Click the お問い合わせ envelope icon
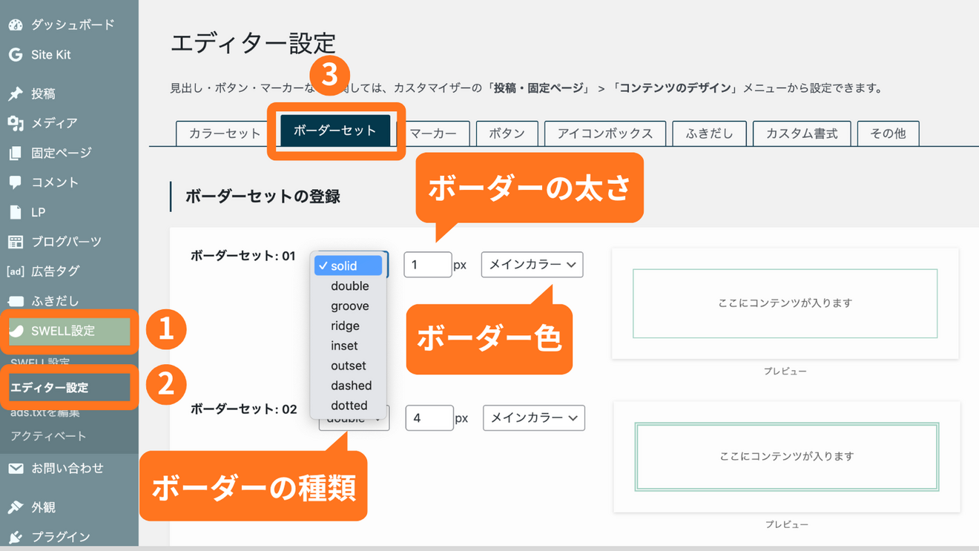Viewport: 979px width, 551px height. pos(16,469)
